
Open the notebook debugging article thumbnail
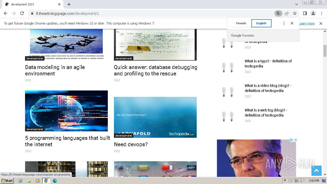(155, 44)
